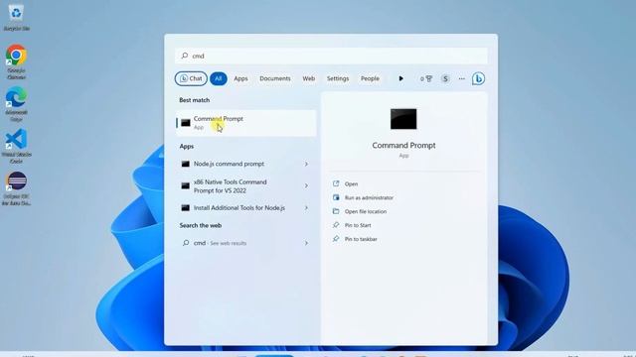Select the All filter tab
Viewport: 636px width, 357px height.
[219, 78]
